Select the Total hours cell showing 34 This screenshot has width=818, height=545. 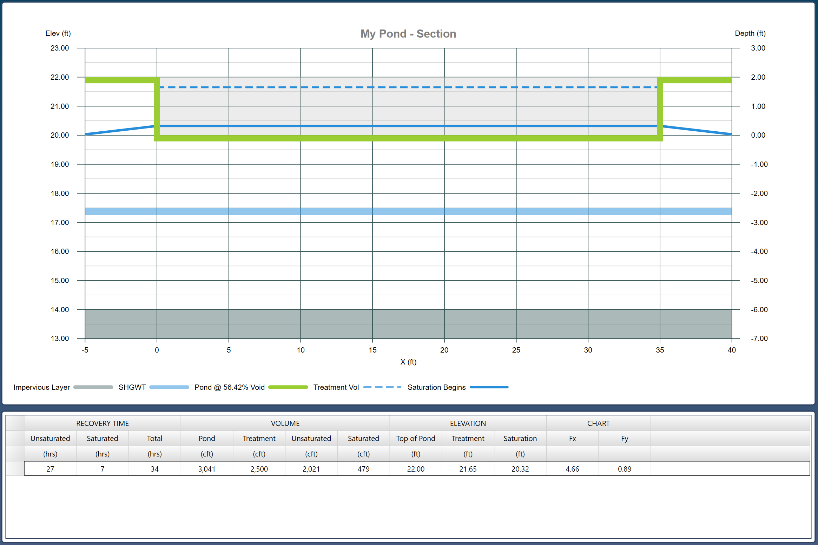pos(155,469)
